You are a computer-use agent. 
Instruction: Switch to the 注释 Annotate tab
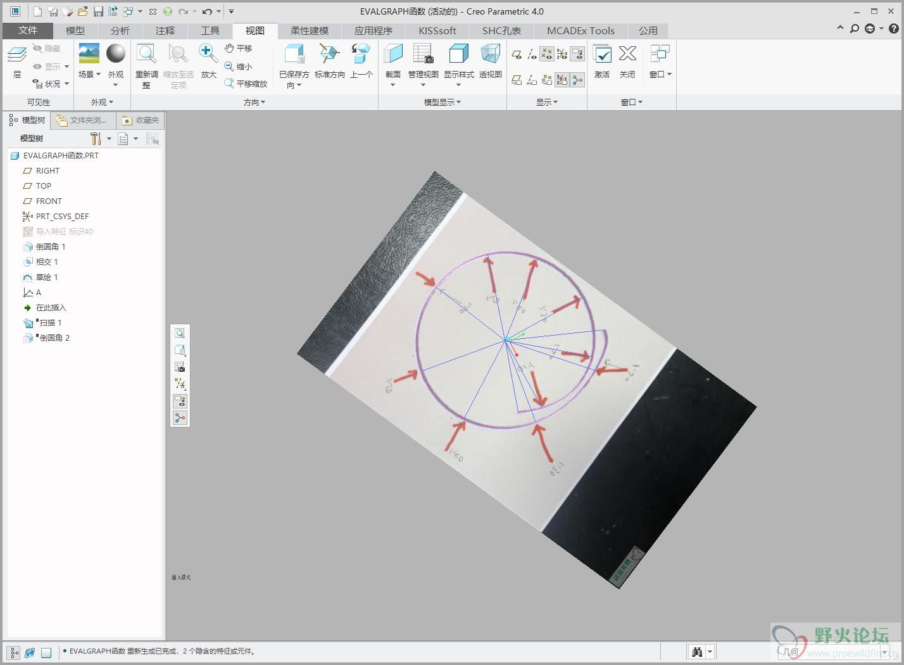[165, 30]
